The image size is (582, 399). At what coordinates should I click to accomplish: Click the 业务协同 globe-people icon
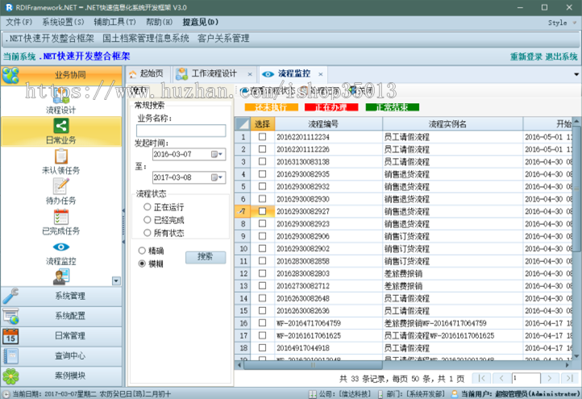10,75
